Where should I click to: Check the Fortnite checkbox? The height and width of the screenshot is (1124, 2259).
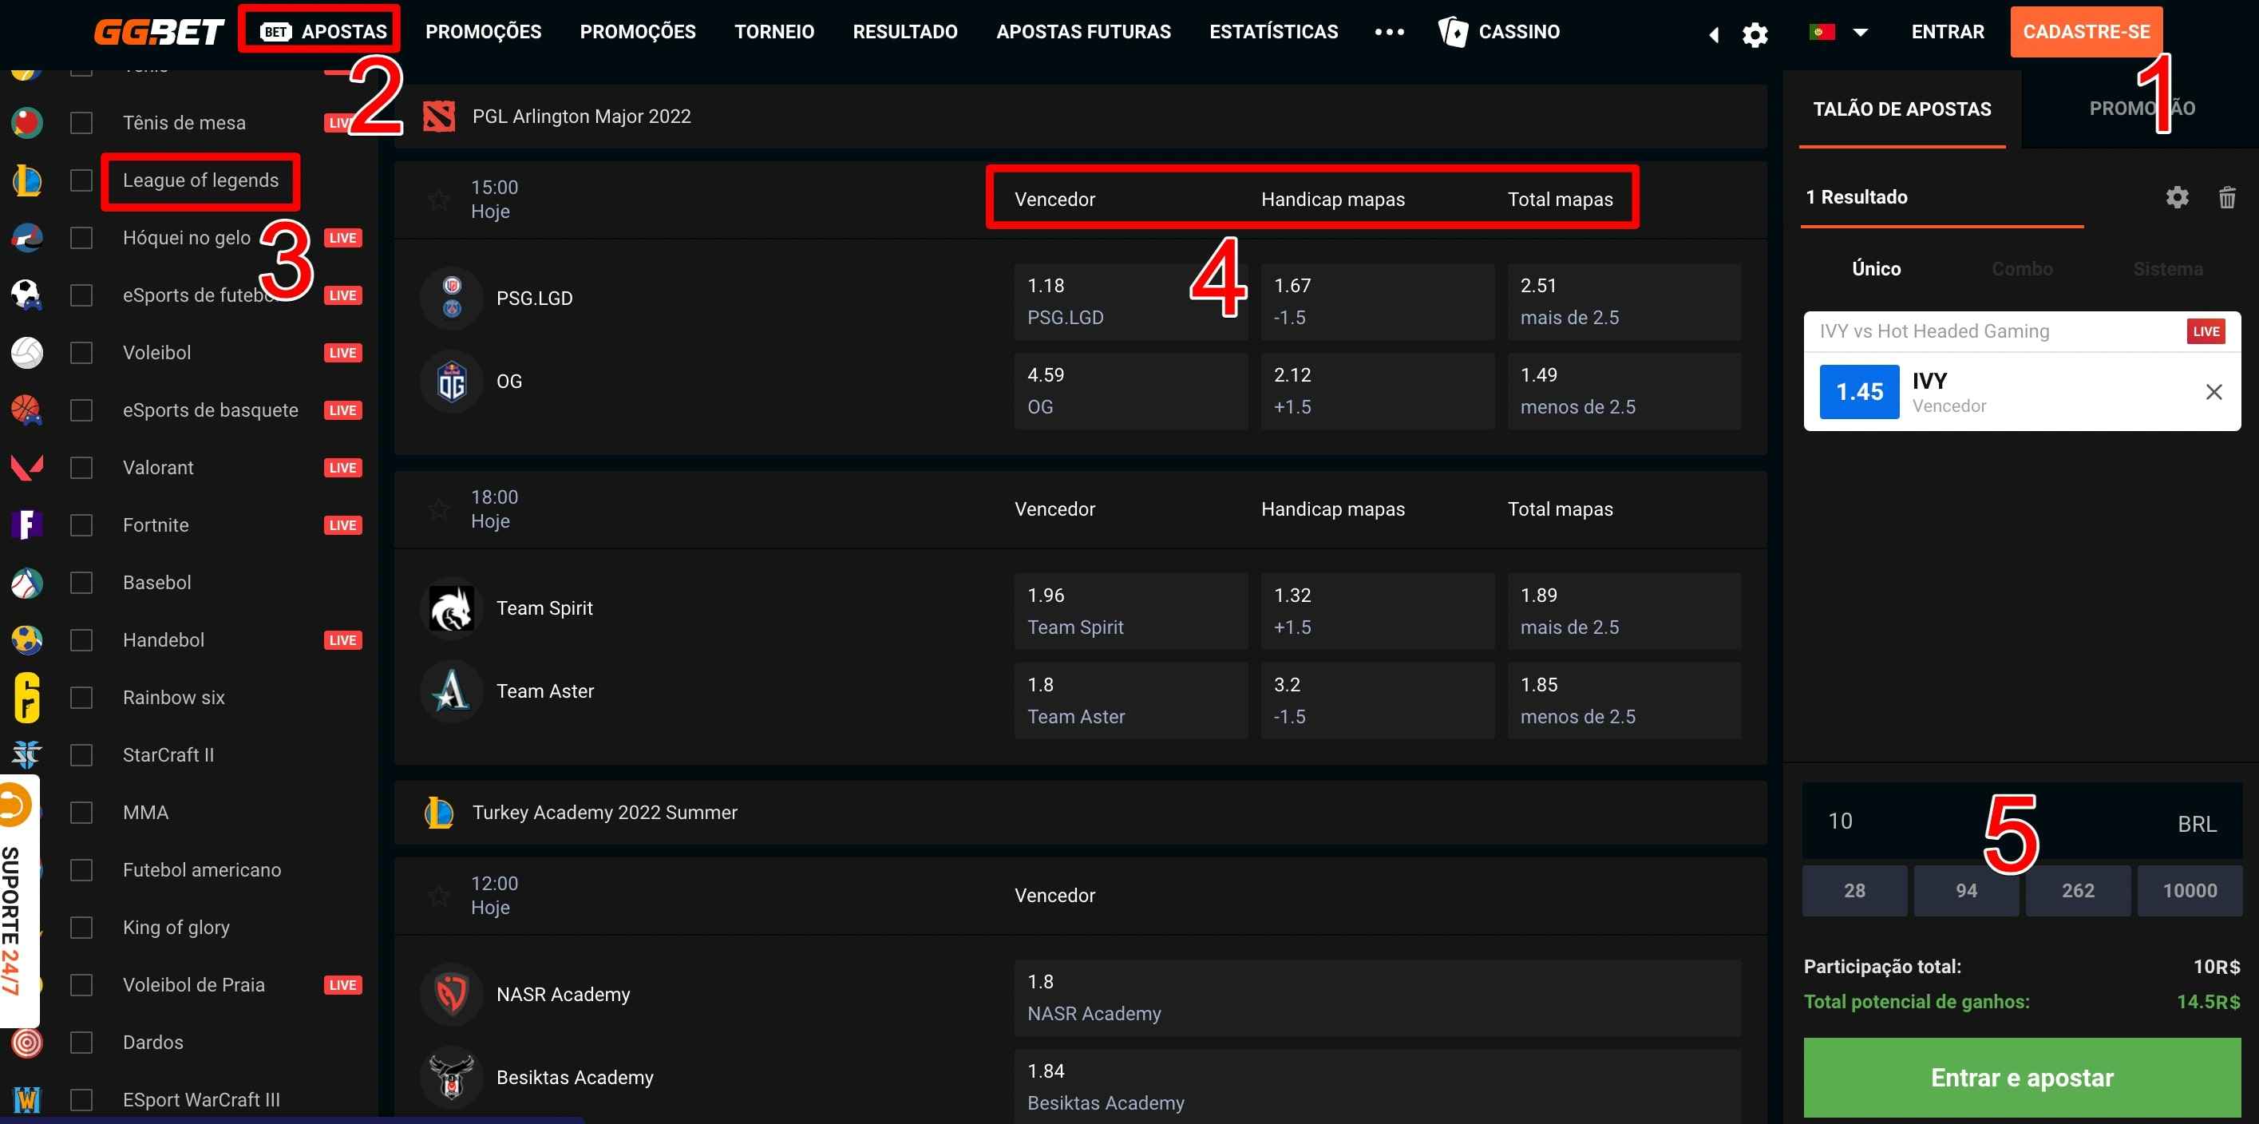point(81,524)
